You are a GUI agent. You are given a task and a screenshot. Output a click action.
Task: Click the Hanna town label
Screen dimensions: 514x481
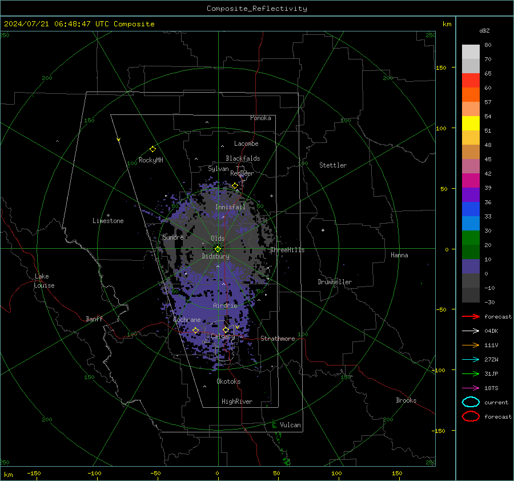(x=399, y=255)
